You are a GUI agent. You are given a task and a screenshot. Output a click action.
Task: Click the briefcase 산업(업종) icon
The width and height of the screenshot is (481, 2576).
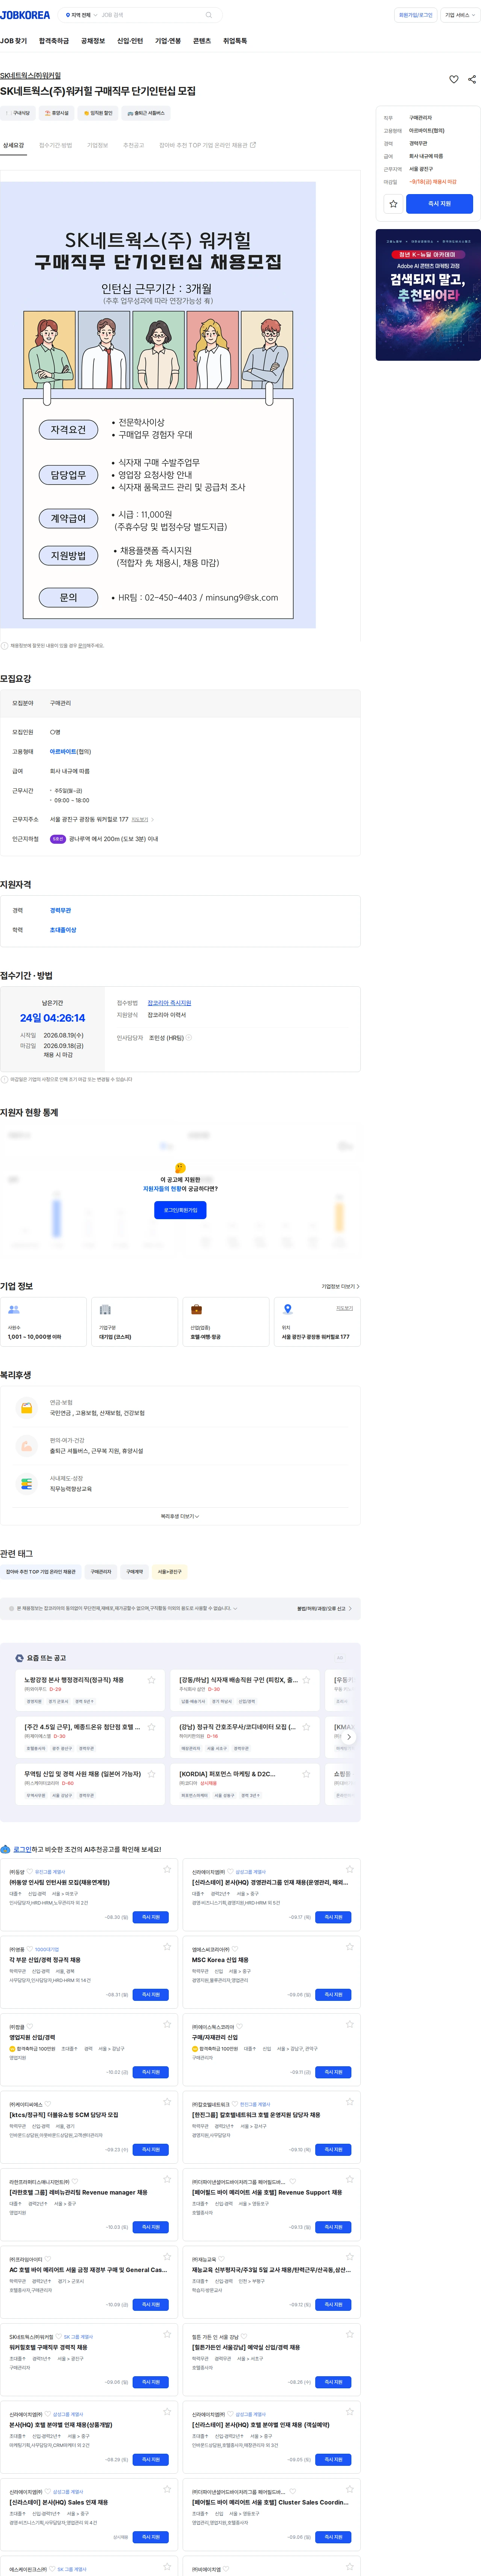(196, 1309)
